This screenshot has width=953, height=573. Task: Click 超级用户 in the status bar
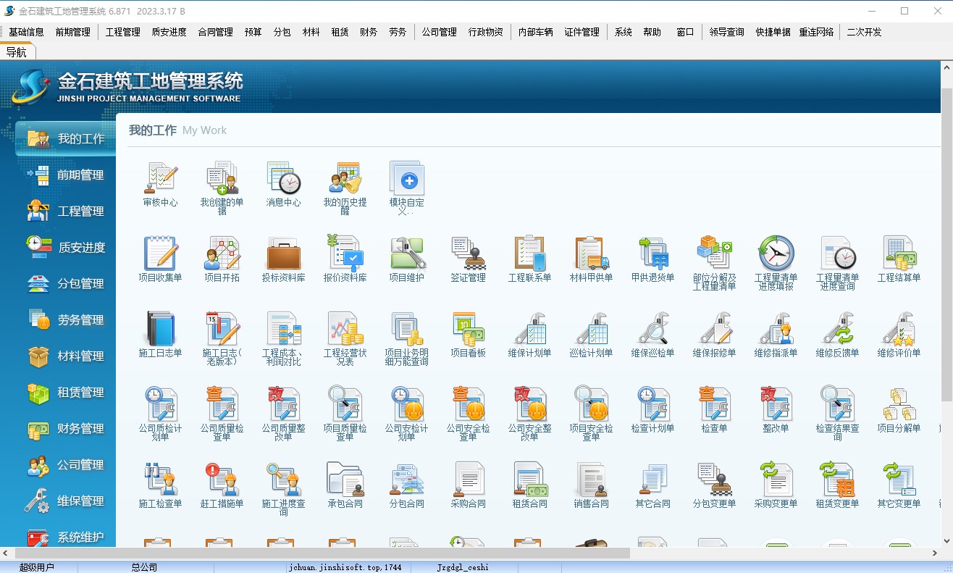coord(37,567)
